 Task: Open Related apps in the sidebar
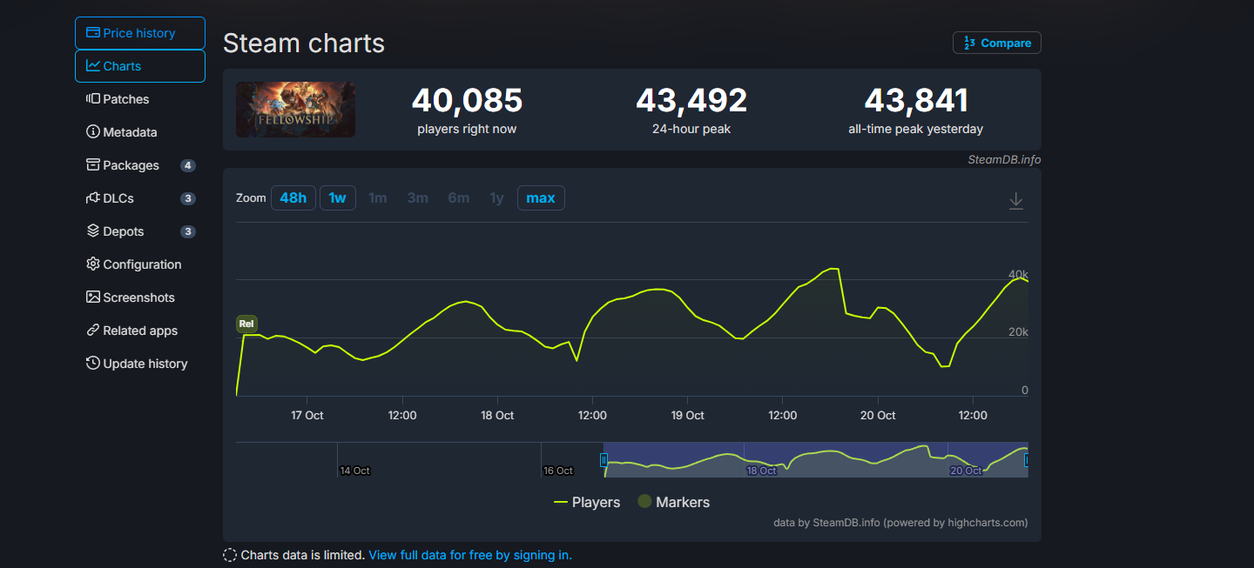pos(140,331)
